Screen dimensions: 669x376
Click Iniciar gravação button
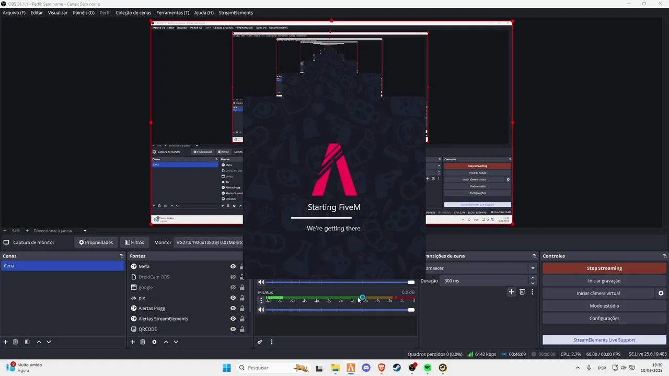[x=604, y=281]
